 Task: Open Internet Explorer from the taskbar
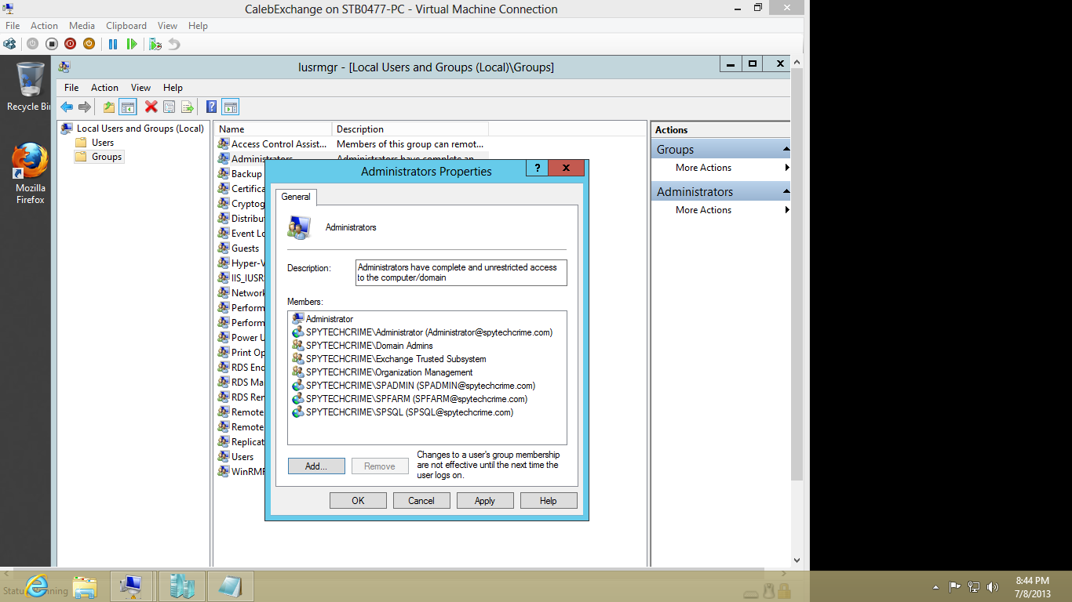pyautogui.click(x=36, y=586)
